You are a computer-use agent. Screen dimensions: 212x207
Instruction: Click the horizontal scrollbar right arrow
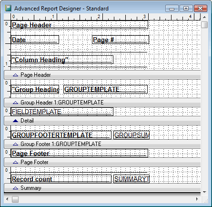pos(197,199)
